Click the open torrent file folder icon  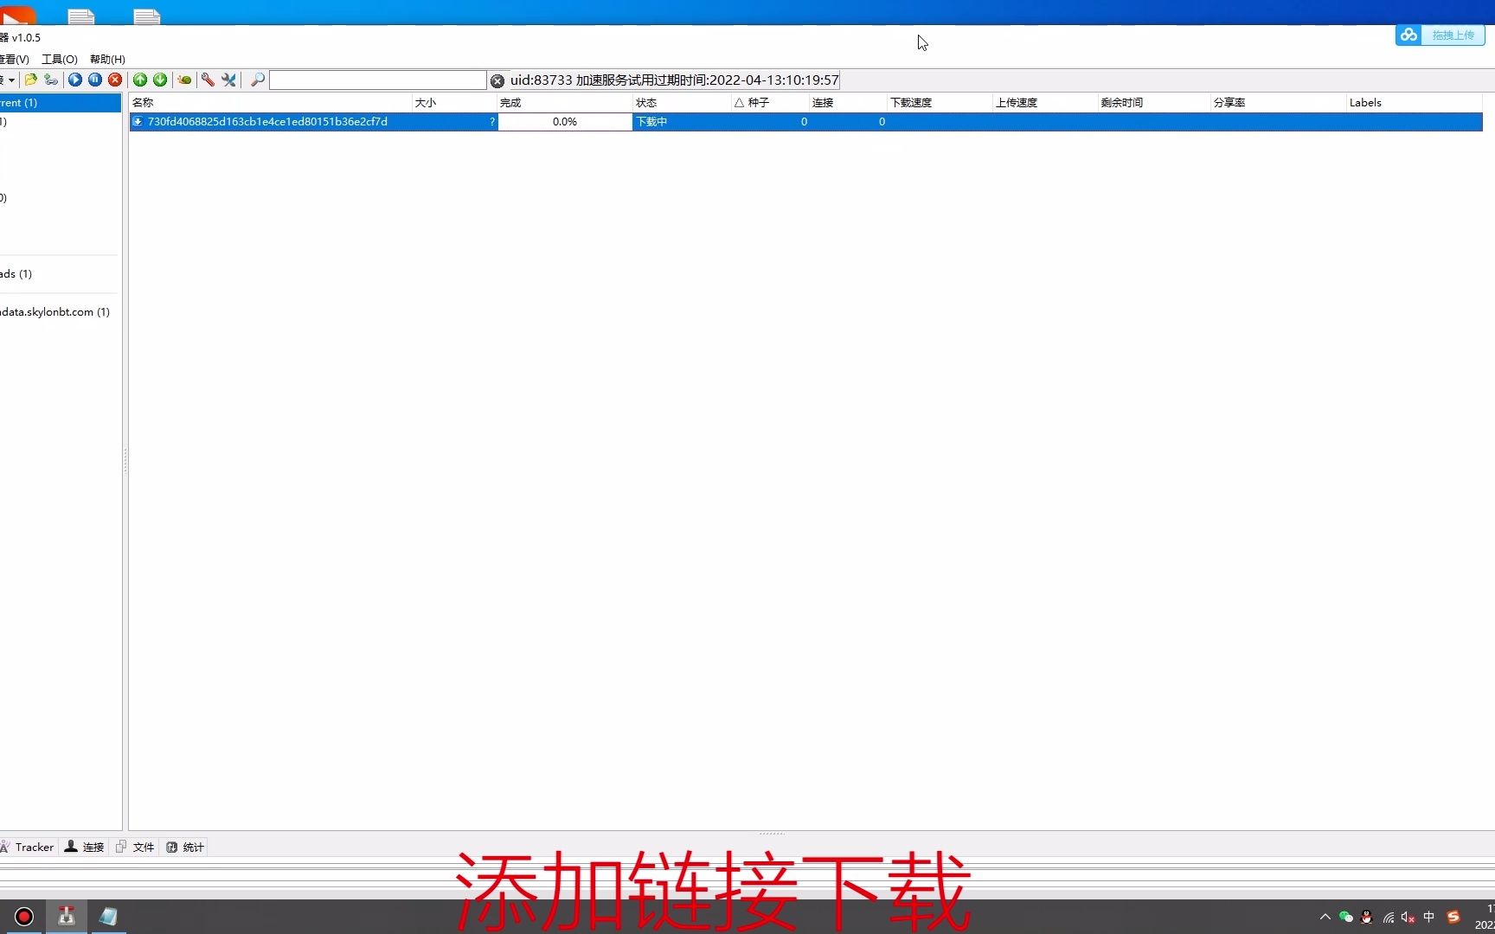31,80
